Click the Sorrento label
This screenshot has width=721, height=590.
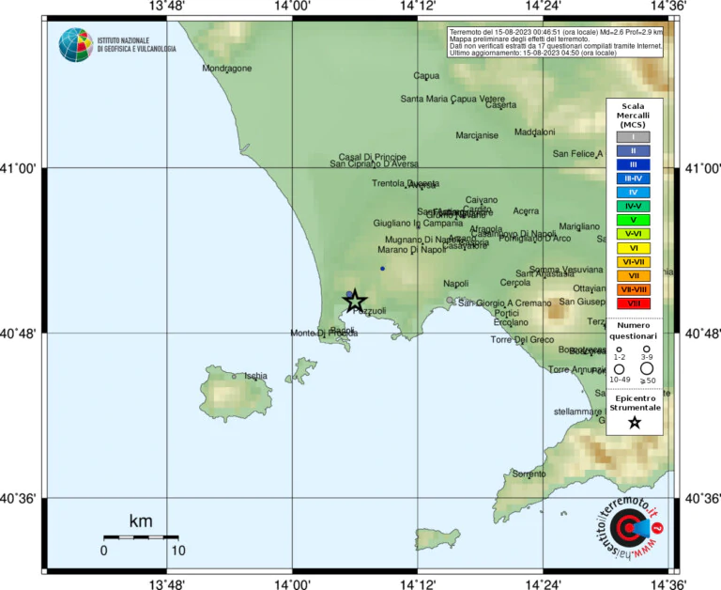tap(529, 474)
